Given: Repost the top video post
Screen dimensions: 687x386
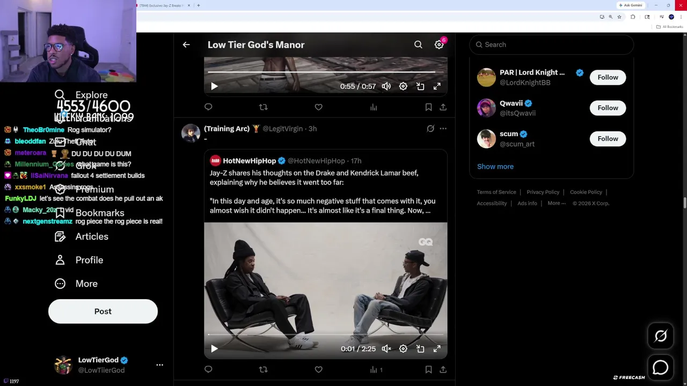Looking at the screenshot, I should tap(263, 107).
